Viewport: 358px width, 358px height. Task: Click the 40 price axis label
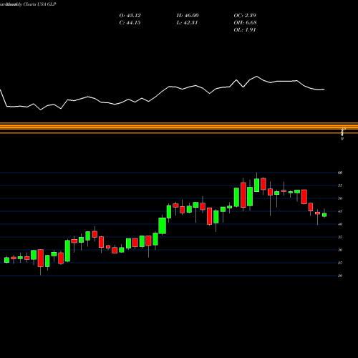coord(340,224)
